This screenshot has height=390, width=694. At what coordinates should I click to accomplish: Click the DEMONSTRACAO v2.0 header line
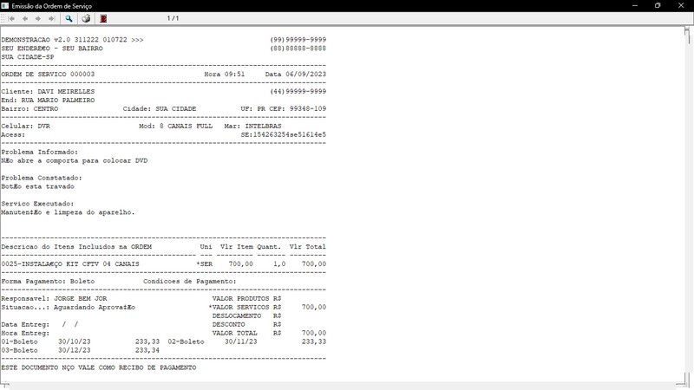pos(72,40)
